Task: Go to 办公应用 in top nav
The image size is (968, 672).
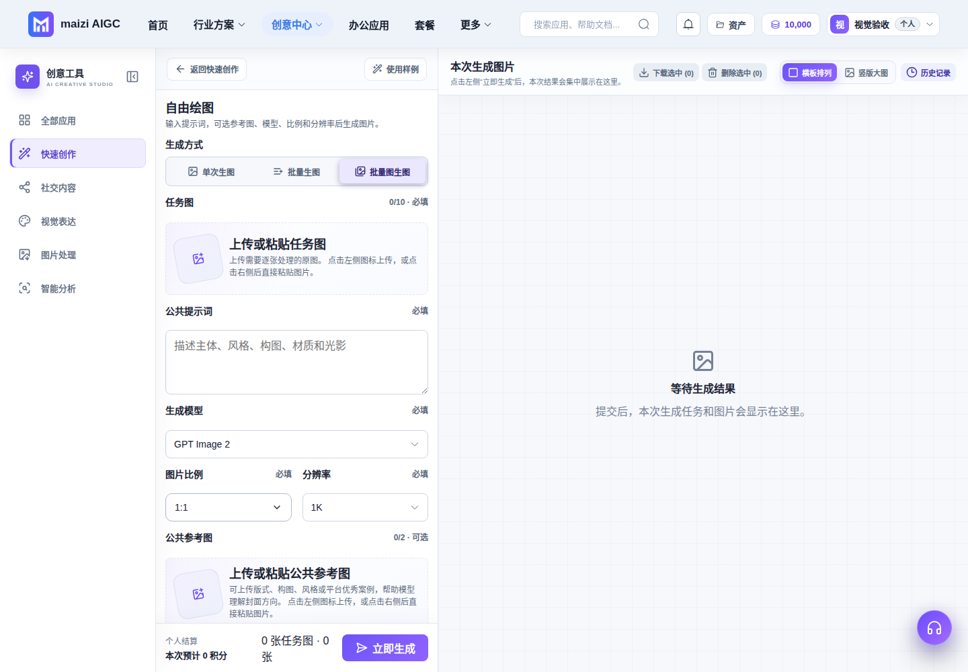Action: 368,25
